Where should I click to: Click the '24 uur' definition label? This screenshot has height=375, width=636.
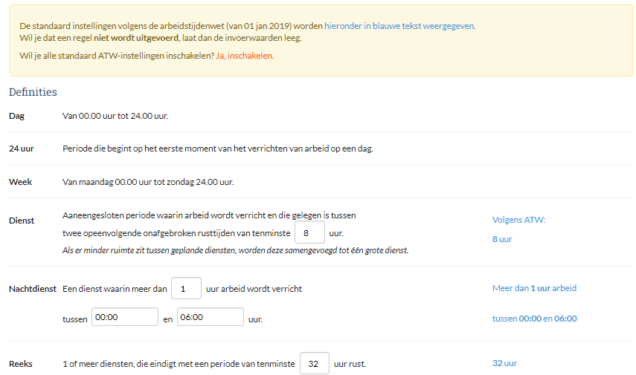(x=22, y=149)
